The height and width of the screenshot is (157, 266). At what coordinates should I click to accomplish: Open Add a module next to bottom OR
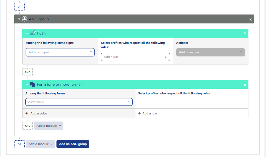click(x=40, y=144)
